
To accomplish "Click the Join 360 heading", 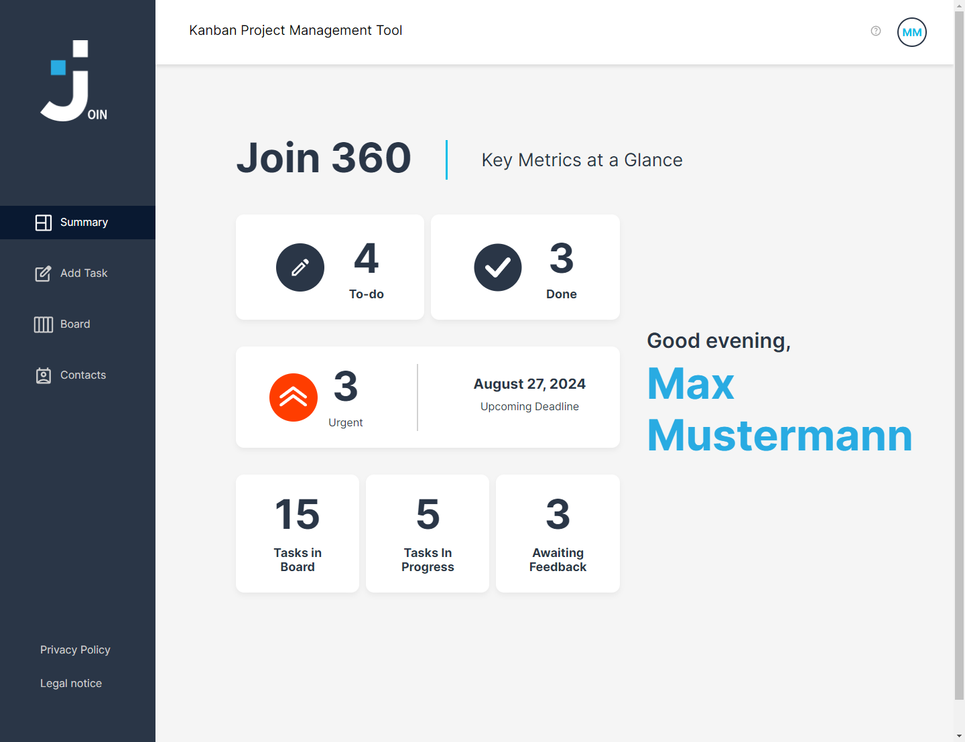I will pos(324,158).
